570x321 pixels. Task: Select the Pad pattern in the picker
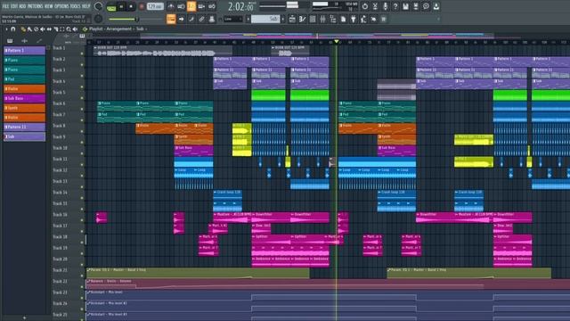(x=24, y=79)
